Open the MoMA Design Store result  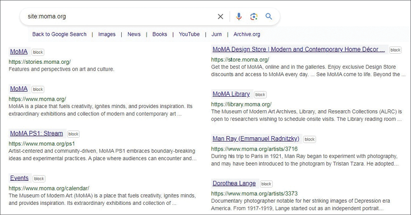pos(299,49)
